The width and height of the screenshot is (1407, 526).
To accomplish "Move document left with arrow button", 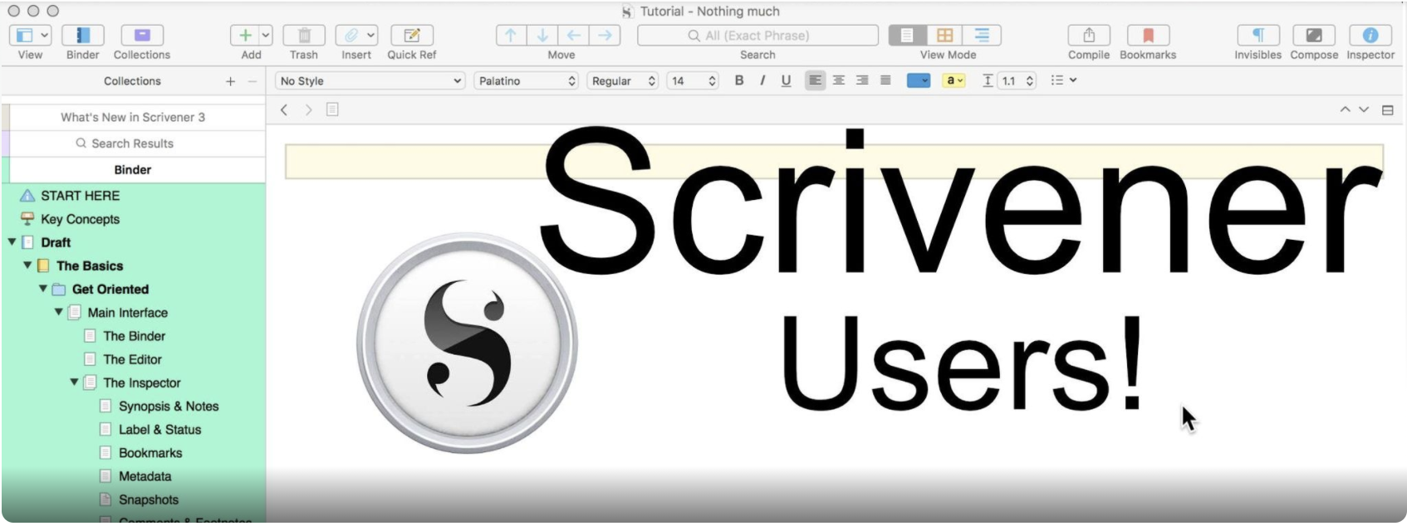I will 573,36.
